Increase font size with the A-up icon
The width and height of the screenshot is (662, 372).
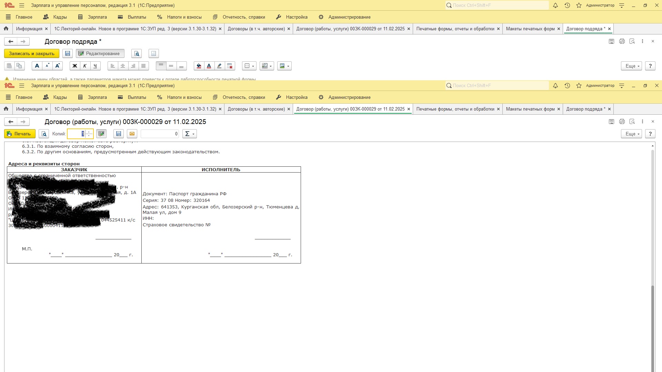[x=58, y=66]
